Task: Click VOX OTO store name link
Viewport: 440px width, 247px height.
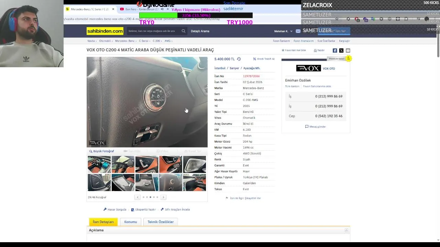Action: point(329,69)
